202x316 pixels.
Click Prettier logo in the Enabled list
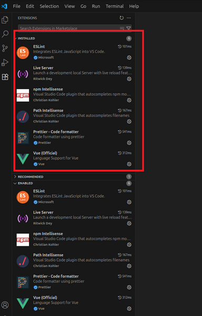23,282
